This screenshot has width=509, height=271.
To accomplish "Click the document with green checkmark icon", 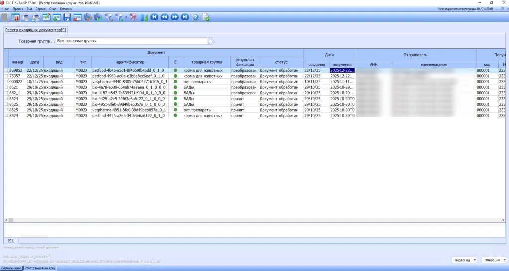I will point(206,17).
